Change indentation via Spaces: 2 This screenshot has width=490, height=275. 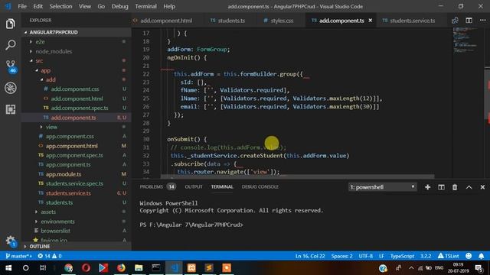(x=342, y=256)
